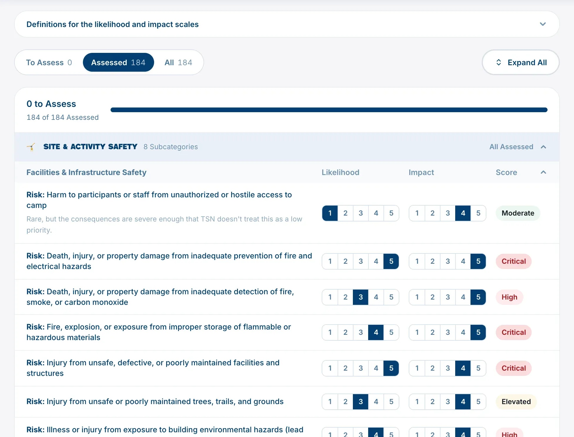Viewport: 574px width, 437px height.
Task: Set likelihood 3 for flammable storage risk
Action: 361,332
